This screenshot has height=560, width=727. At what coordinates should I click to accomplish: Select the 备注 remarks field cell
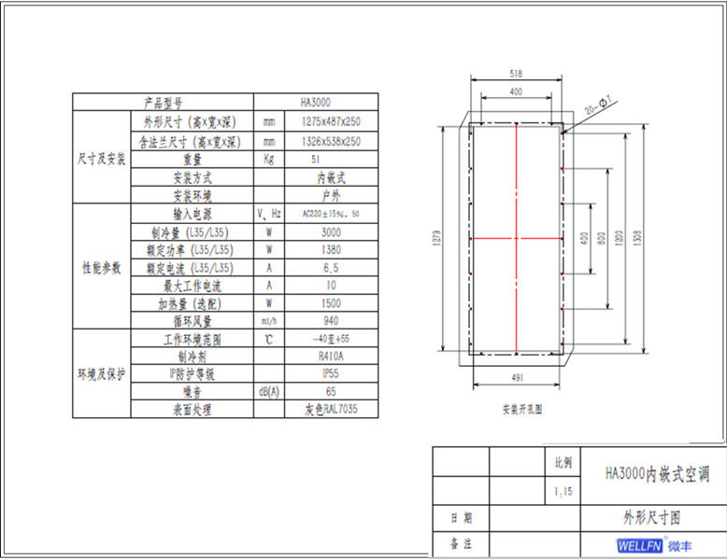pyautogui.click(x=461, y=543)
